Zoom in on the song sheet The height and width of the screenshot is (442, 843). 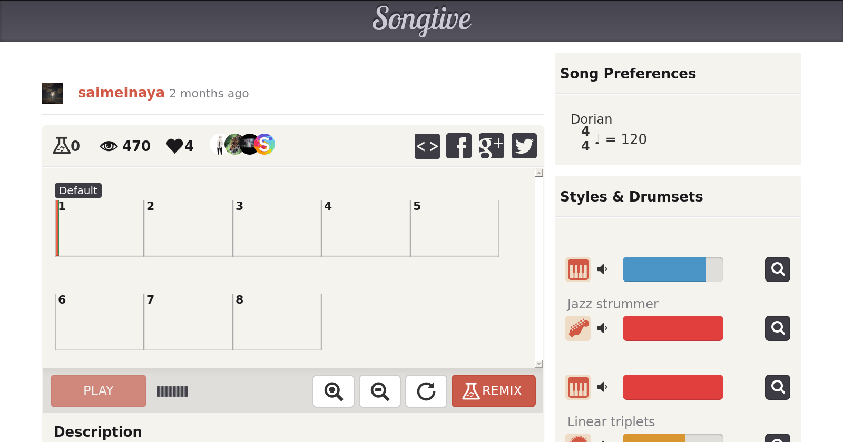334,391
